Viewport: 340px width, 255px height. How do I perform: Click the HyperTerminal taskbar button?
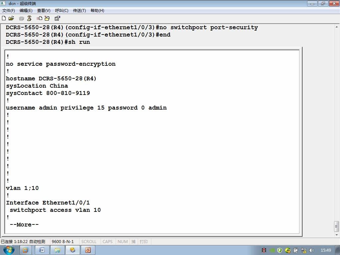click(x=72, y=250)
